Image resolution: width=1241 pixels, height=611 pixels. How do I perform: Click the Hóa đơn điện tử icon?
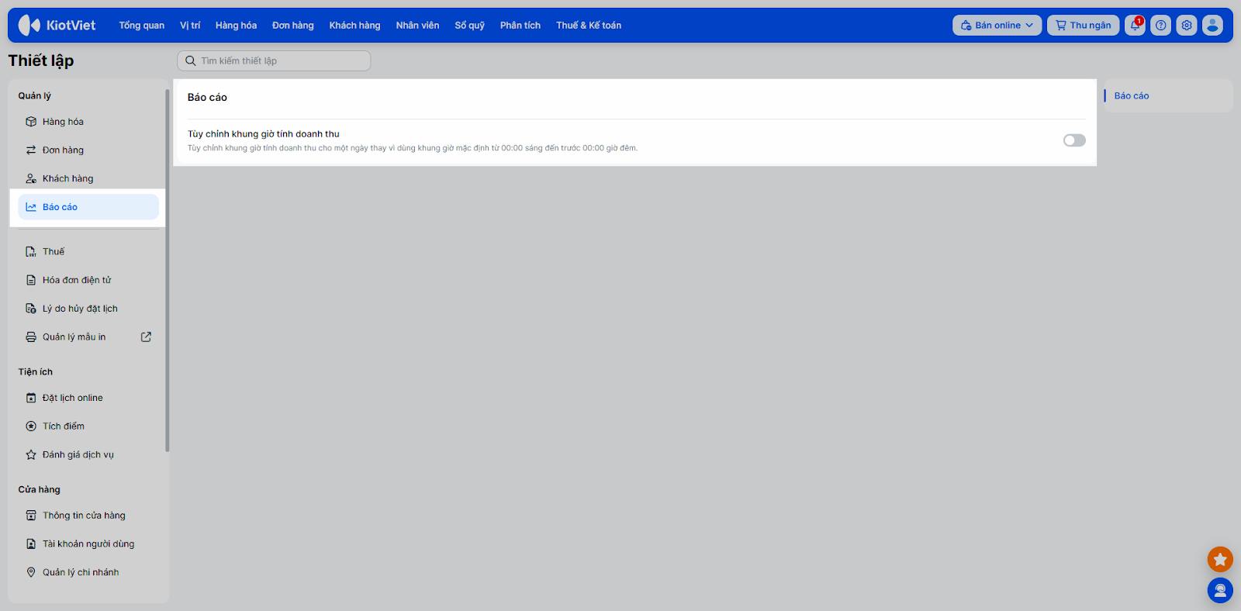pyautogui.click(x=31, y=280)
